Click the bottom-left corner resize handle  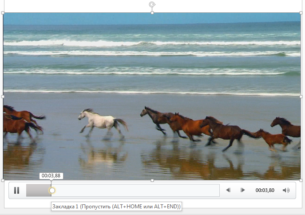tap(3, 180)
